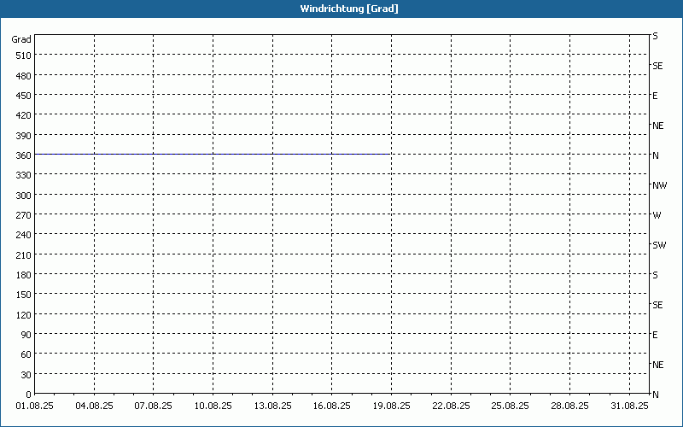Select the 31.08.25 date label
The height and width of the screenshot is (427, 683).
pyautogui.click(x=629, y=407)
